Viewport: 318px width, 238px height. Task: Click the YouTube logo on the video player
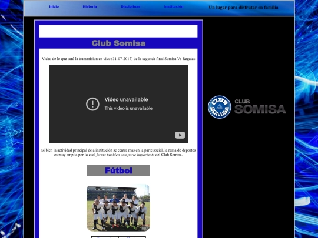point(180,135)
